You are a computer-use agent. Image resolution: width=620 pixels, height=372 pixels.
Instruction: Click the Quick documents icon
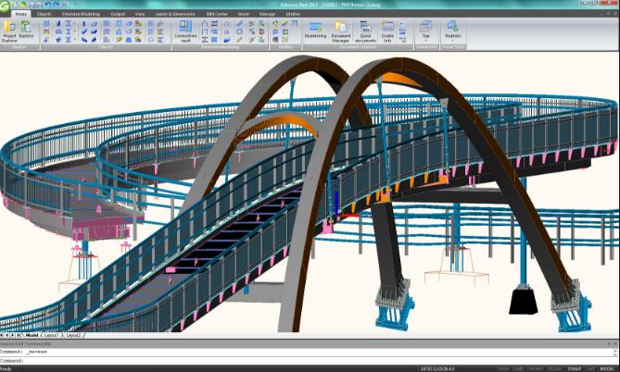click(x=366, y=31)
